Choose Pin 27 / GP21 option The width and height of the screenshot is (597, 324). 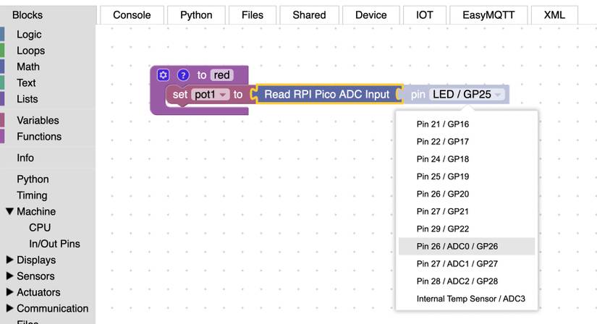coord(467,211)
